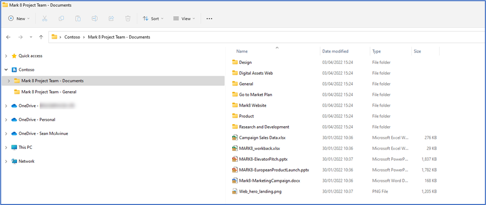The height and width of the screenshot is (205, 486).
Task: Select the Mark8-MarketingCampaign.docx Word icon
Action: pyautogui.click(x=235, y=180)
